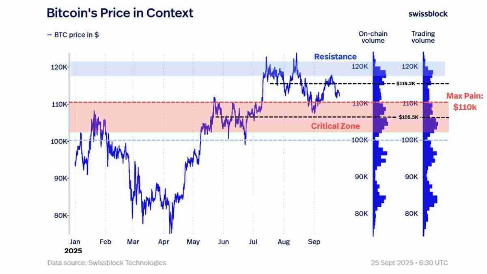Click the chart title Bitcoin's Price in Context
The width and height of the screenshot is (487, 274).
[x=120, y=13]
